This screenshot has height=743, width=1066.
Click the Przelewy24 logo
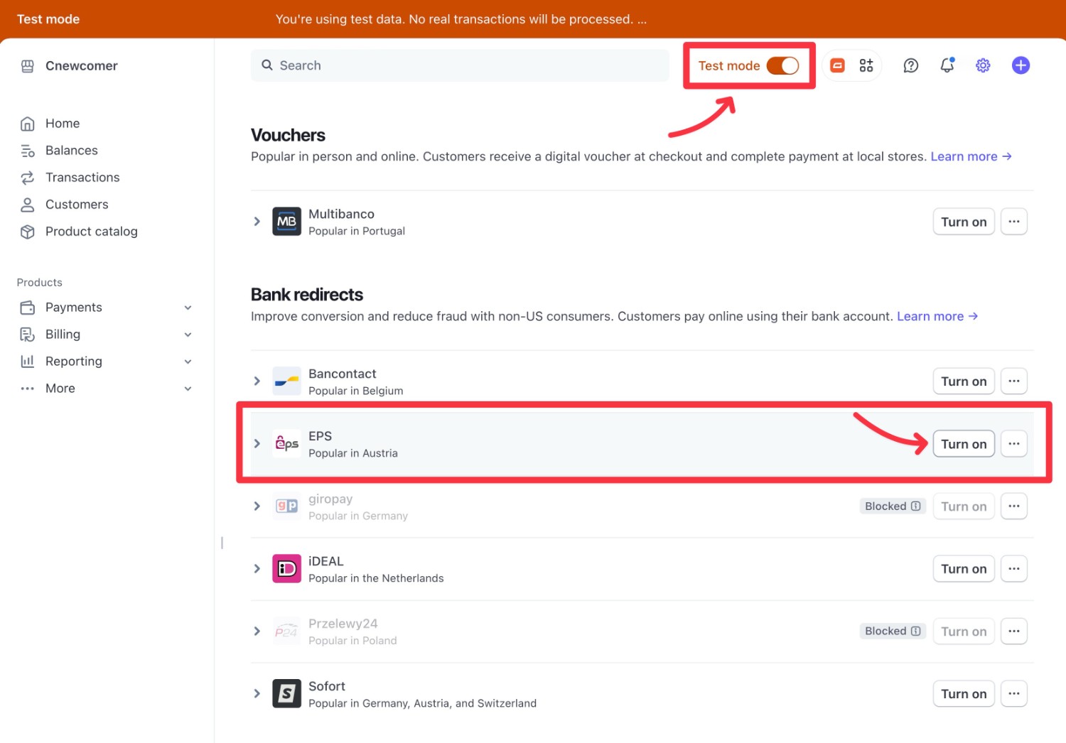click(x=287, y=631)
